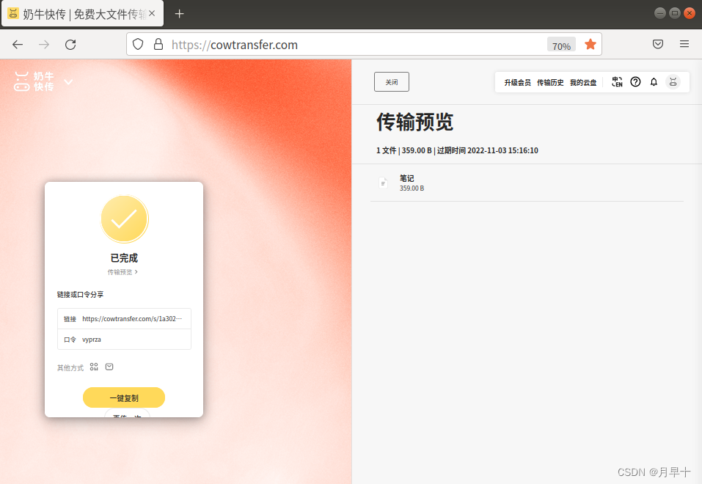The height and width of the screenshot is (484, 702).
Task: Click the expiry info text line
Action: (x=457, y=150)
